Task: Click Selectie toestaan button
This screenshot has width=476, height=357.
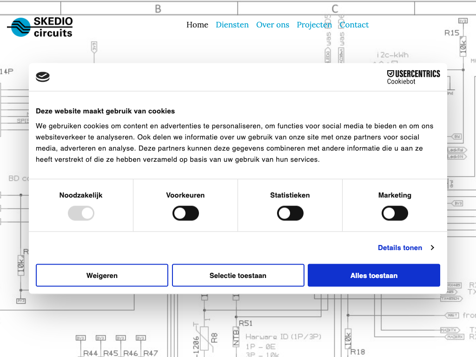Action: 238,276
